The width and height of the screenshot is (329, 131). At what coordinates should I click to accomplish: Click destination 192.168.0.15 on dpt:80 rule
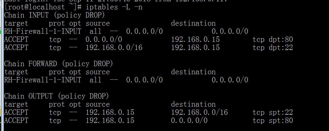point(195,40)
